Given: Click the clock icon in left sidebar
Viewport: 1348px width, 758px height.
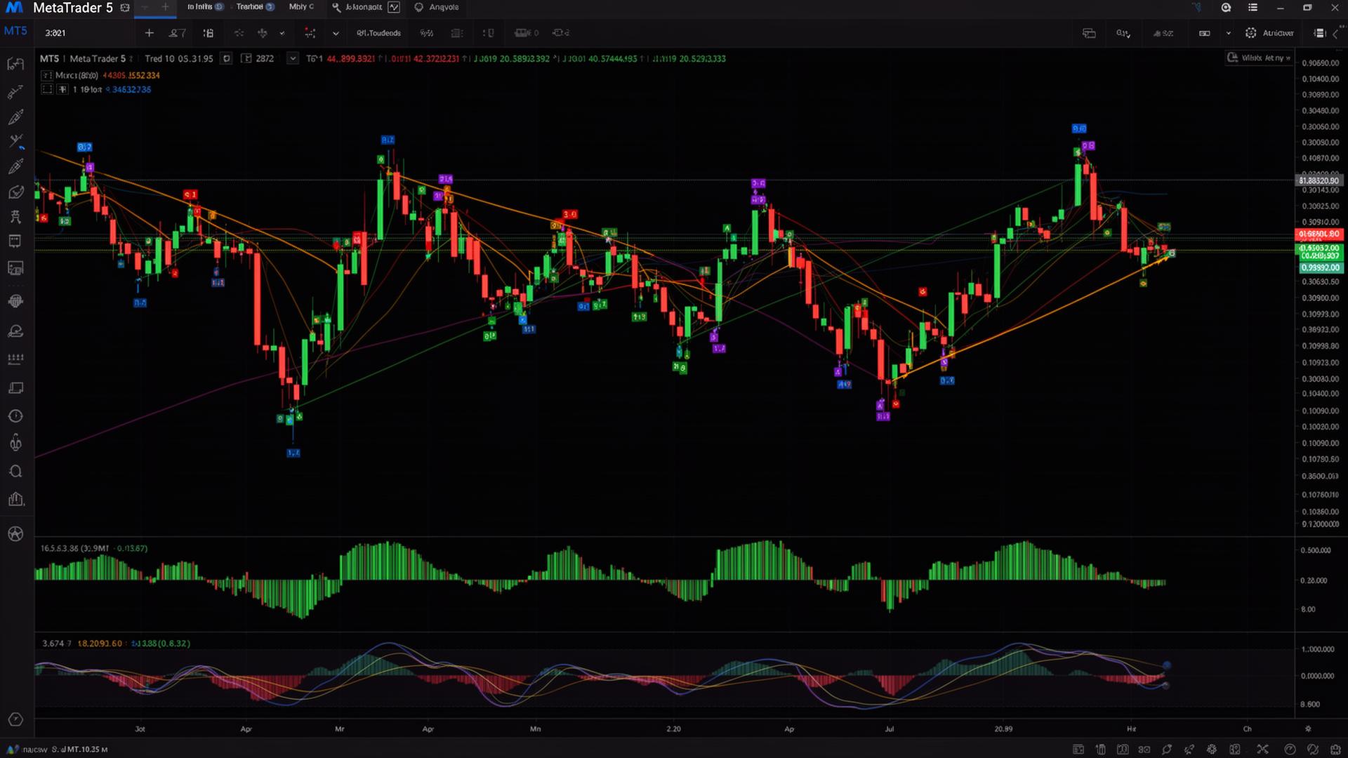Looking at the screenshot, I should tap(15, 416).
